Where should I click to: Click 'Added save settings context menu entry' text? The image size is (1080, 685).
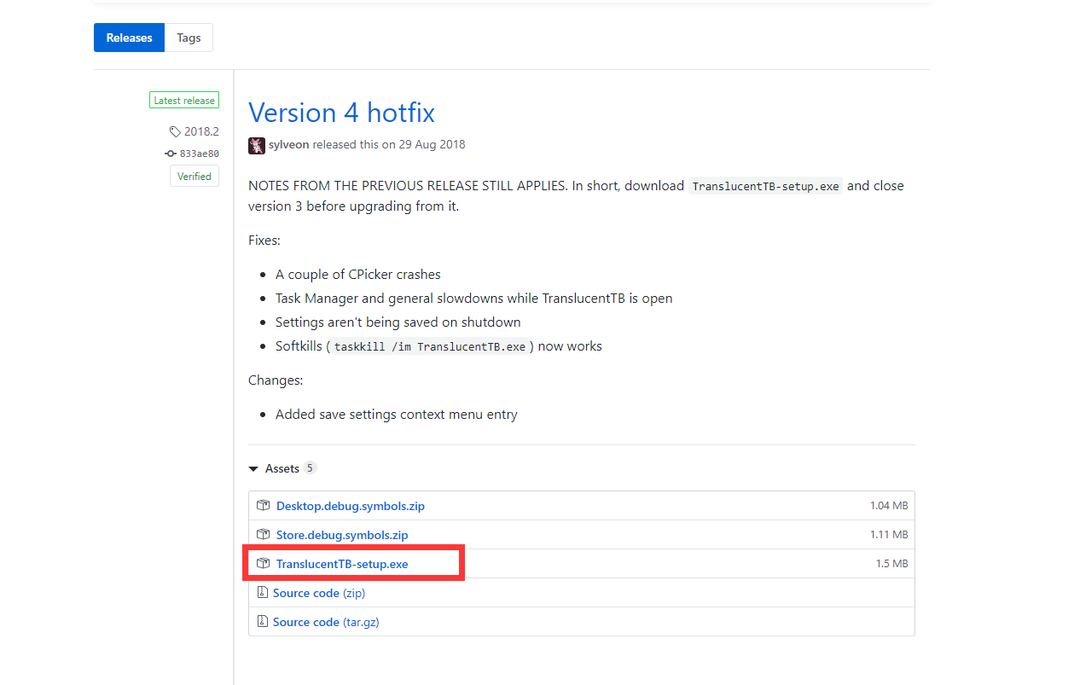pos(397,415)
